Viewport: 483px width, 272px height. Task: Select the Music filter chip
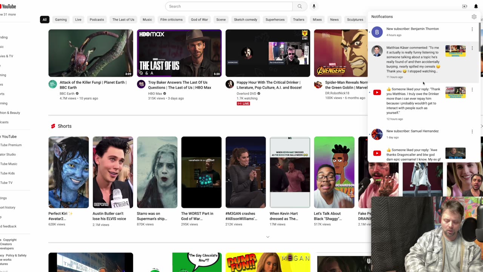[147, 20]
